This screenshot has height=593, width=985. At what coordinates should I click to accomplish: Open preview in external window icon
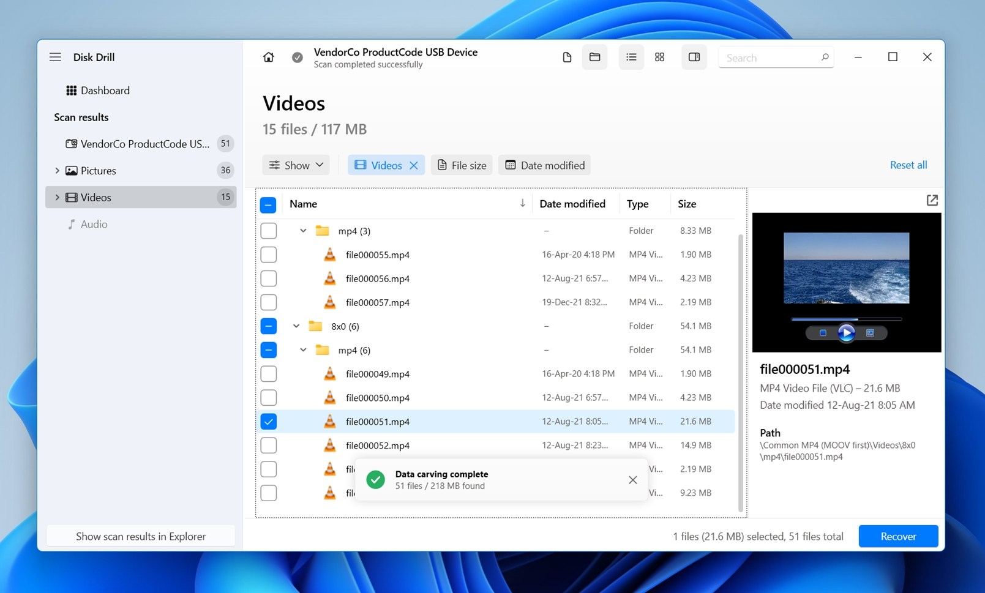pos(932,200)
